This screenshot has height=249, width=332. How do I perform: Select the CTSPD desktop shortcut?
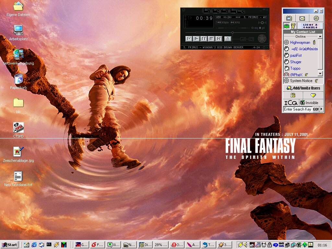click(18, 130)
